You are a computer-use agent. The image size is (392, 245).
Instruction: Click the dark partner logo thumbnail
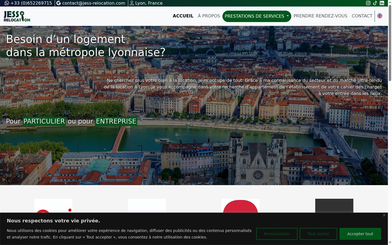coord(334,206)
